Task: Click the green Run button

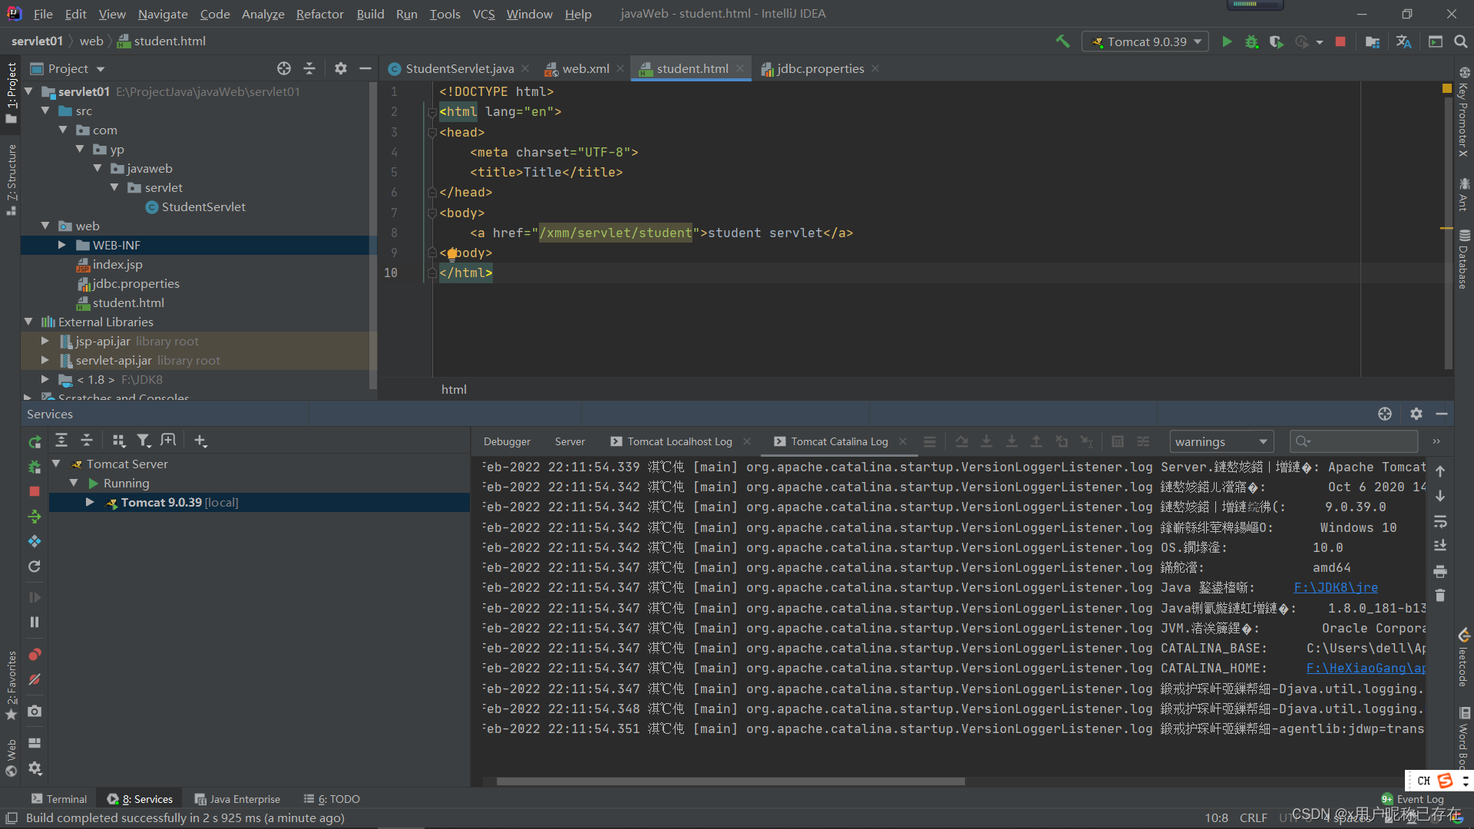Action: [x=1227, y=41]
